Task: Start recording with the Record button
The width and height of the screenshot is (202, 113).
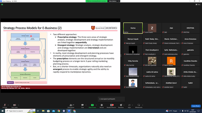Action: pyautogui.click(x=102, y=106)
